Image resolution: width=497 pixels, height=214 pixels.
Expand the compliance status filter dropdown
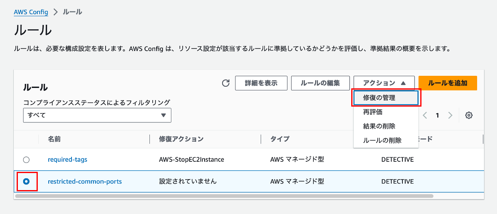coord(97,115)
